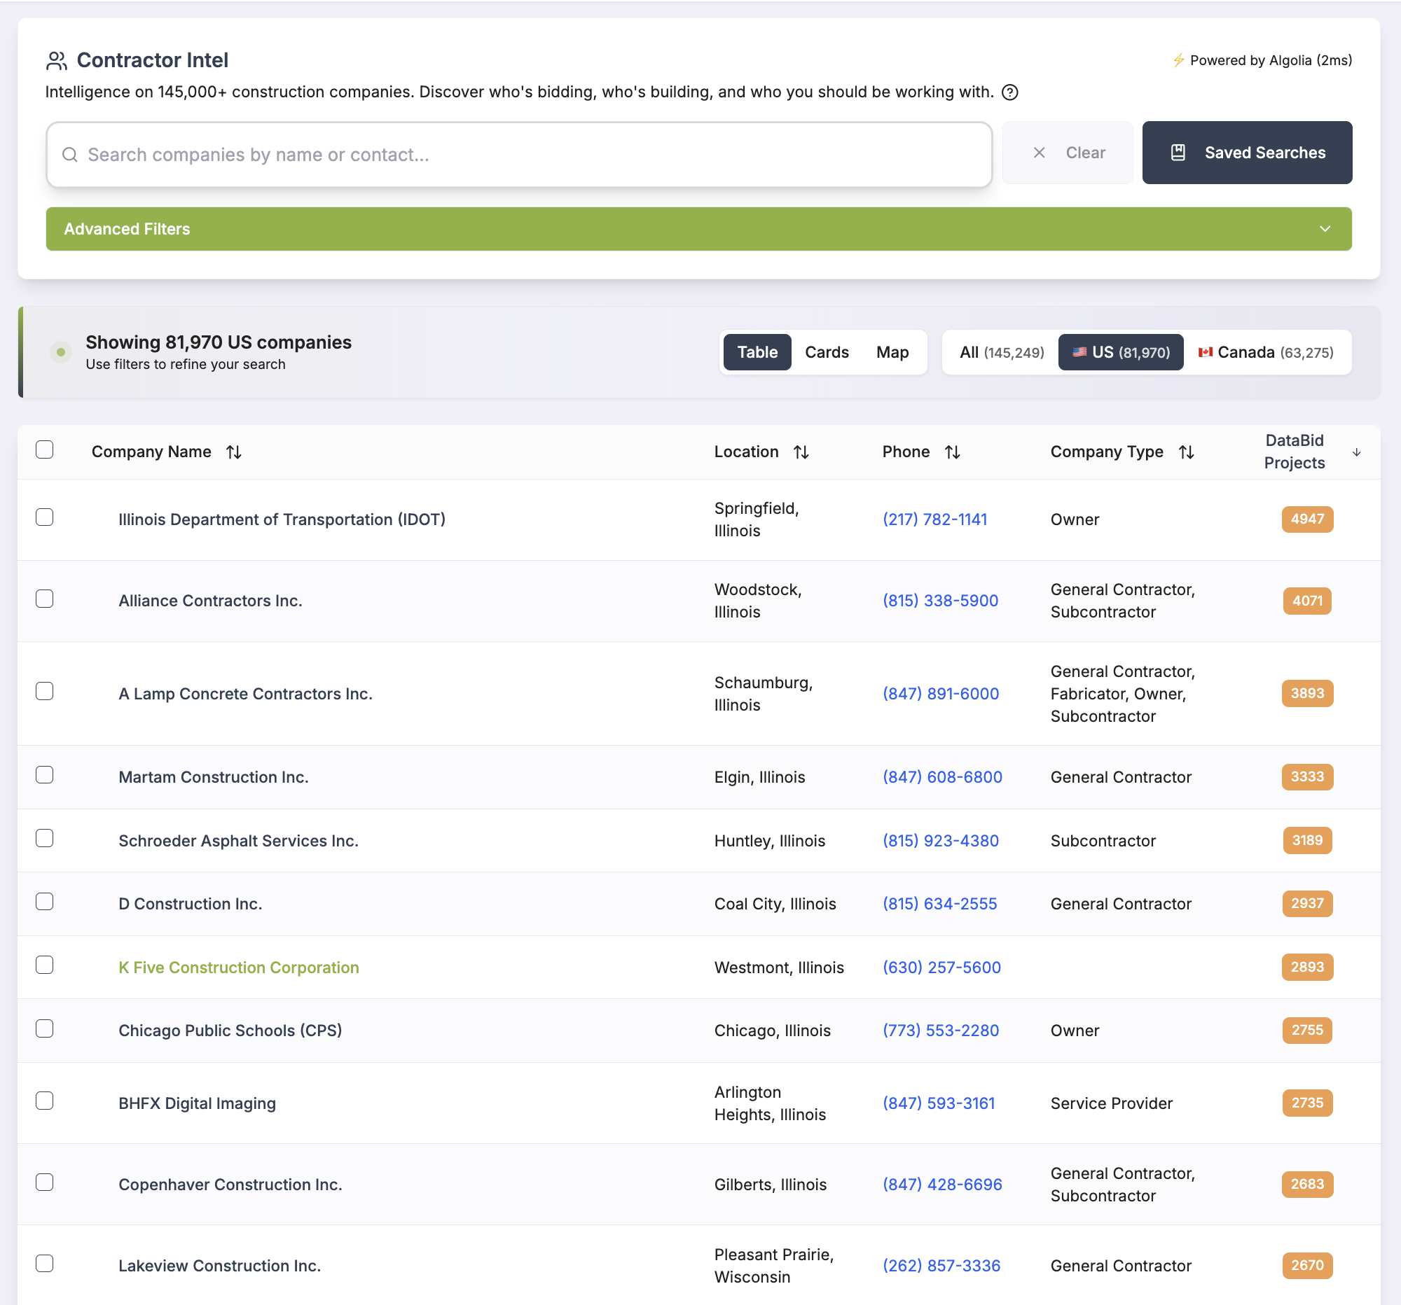The height and width of the screenshot is (1305, 1401).
Task: Open Alliance Contractors Inc. company
Action: [211, 601]
